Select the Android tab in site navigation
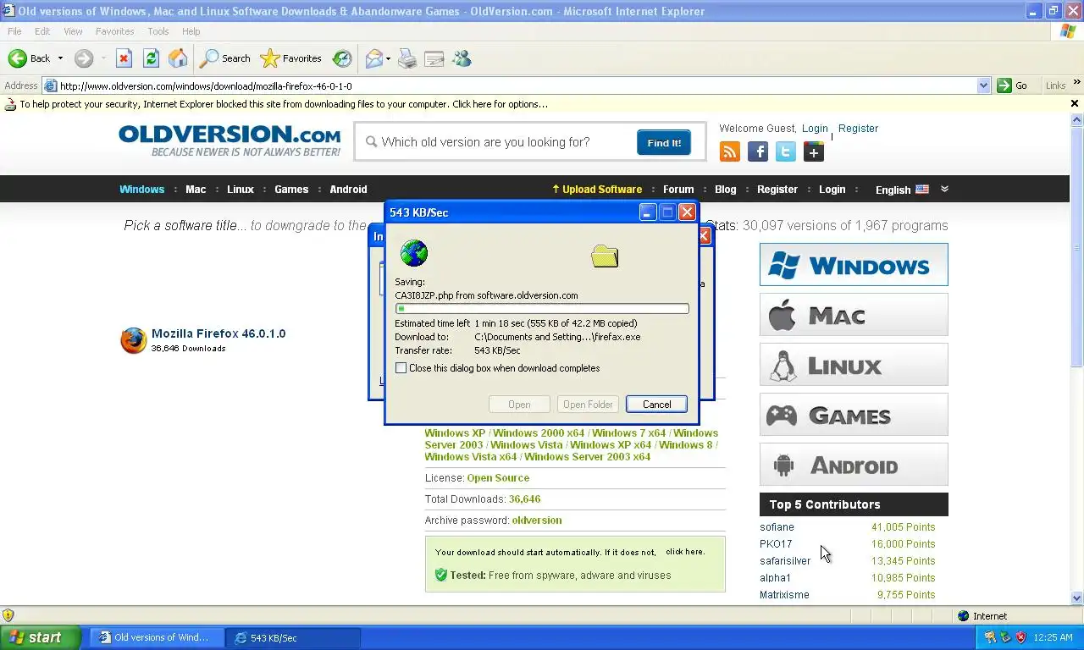The image size is (1084, 650). 348,190
